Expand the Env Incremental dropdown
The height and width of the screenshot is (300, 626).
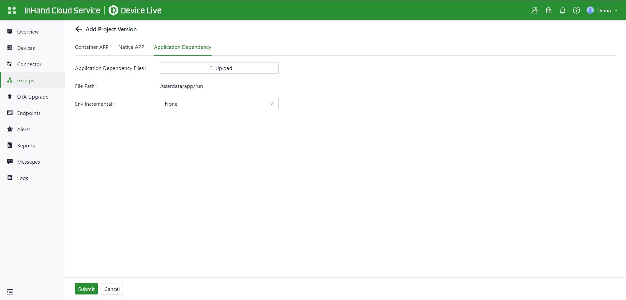(x=219, y=104)
